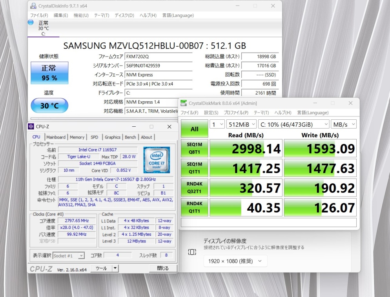
Task: Click the 30 °C temperature button
Action: [x=49, y=106]
